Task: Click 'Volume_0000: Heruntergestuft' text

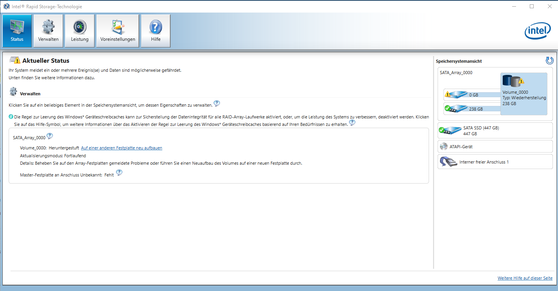Action: click(x=50, y=148)
